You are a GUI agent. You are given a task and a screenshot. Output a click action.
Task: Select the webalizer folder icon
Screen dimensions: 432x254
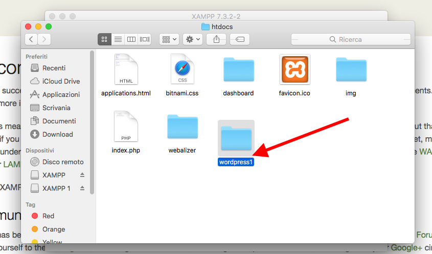pyautogui.click(x=183, y=126)
